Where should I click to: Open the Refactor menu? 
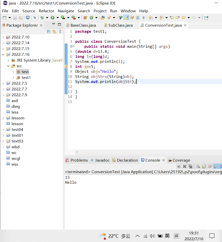click(x=47, y=11)
